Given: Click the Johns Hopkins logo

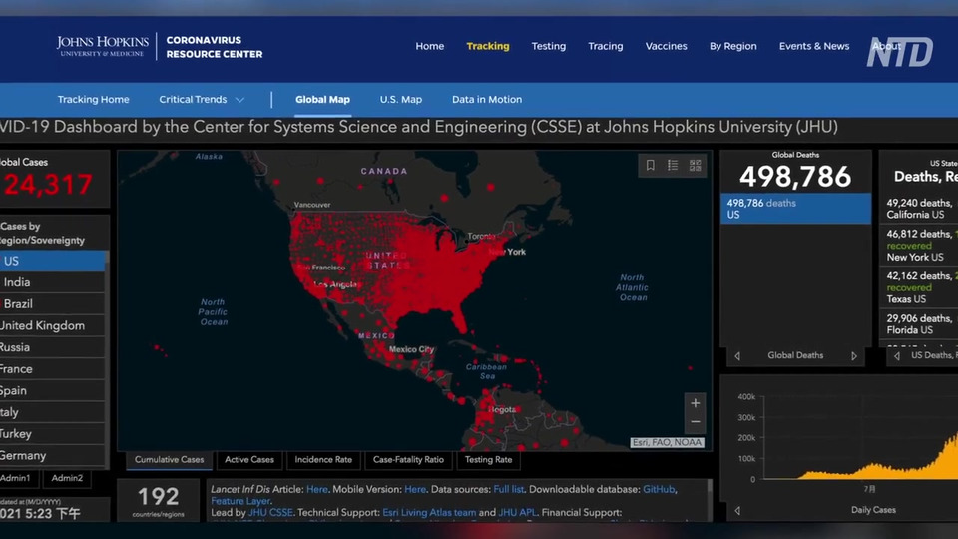Looking at the screenshot, I should (102, 46).
